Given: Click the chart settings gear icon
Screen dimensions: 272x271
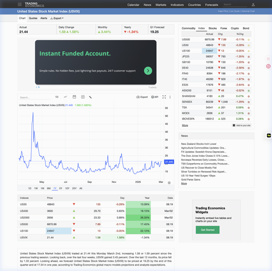Looking at the screenshot, I should point(169,183).
